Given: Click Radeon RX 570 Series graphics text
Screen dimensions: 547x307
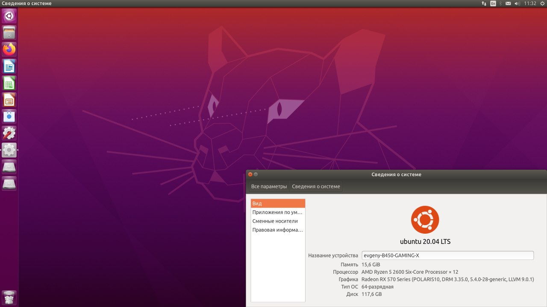Looking at the screenshot, I should coord(447,280).
